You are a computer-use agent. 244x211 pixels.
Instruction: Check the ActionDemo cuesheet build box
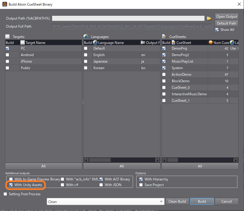click(x=164, y=74)
